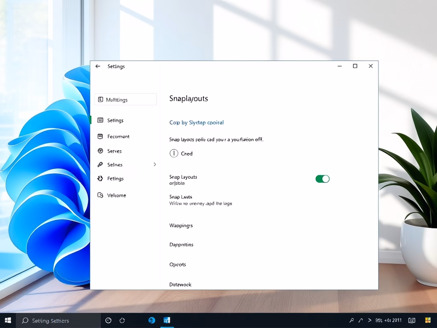Click the back arrow in Settings header
This screenshot has height=328, width=437.
[98, 66]
